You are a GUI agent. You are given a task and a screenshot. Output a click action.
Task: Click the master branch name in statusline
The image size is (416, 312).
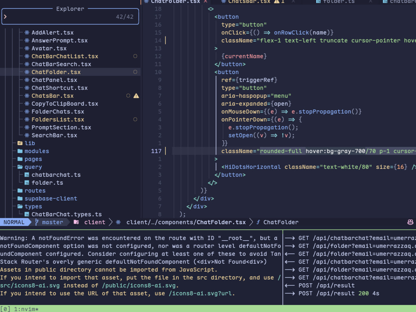point(52,222)
